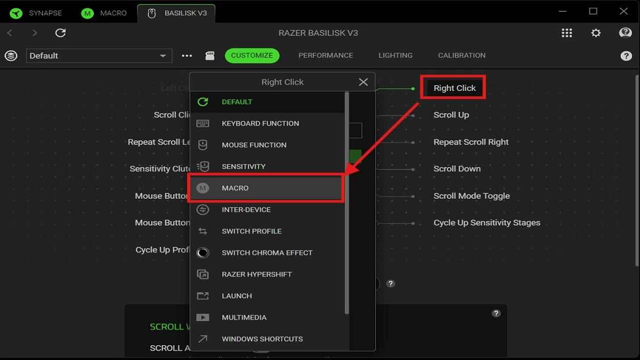The width and height of the screenshot is (640, 360).
Task: Select the Scroll Up assignment
Action: pyautogui.click(x=451, y=115)
